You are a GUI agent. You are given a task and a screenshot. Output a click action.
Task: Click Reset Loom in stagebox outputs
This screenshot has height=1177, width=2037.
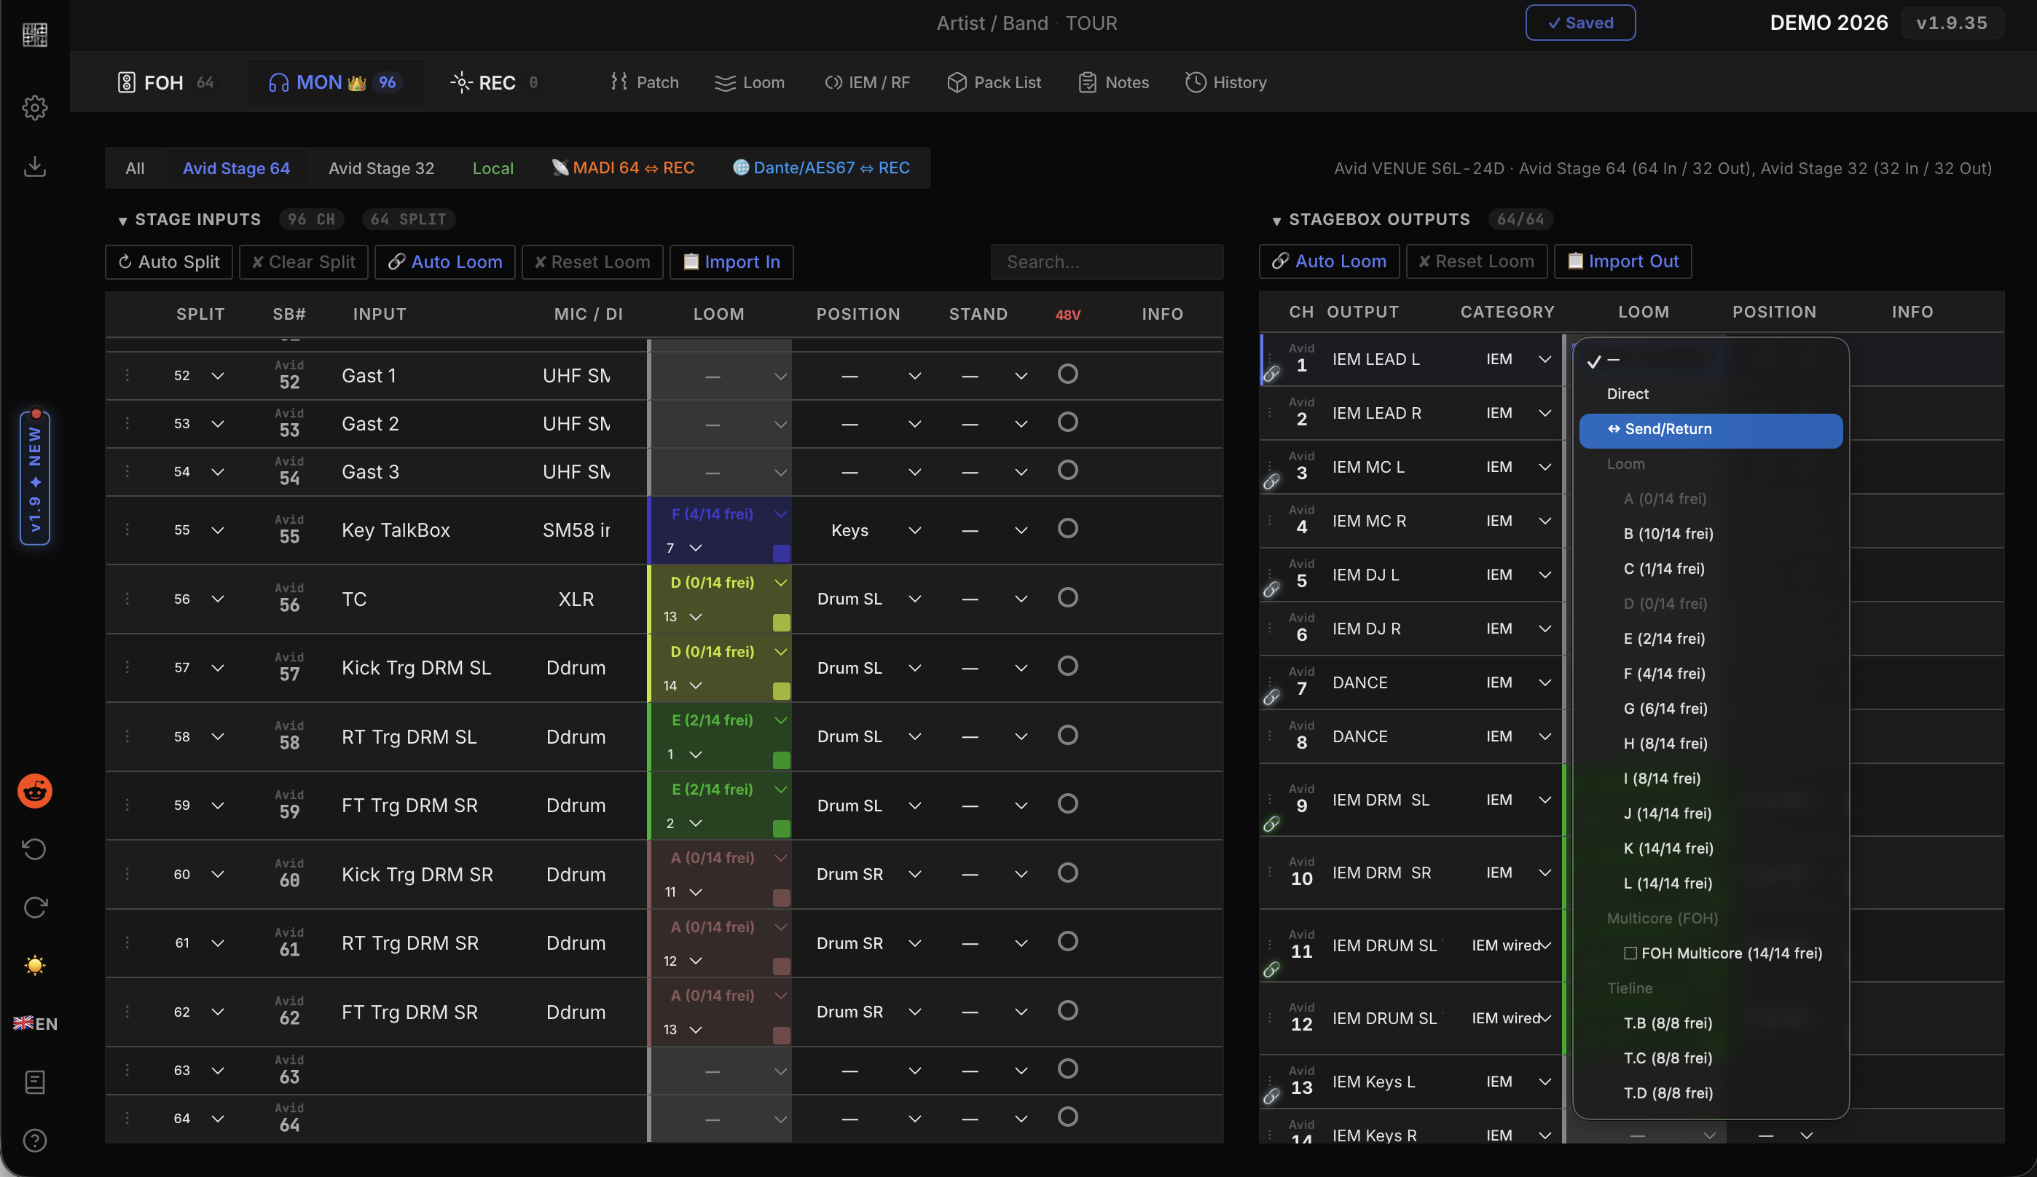(x=1476, y=261)
